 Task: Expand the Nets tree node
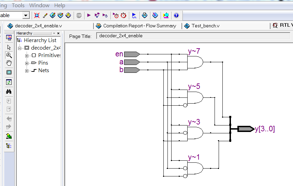point(27,71)
